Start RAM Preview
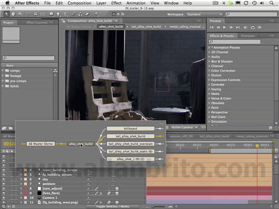 (259, 27)
